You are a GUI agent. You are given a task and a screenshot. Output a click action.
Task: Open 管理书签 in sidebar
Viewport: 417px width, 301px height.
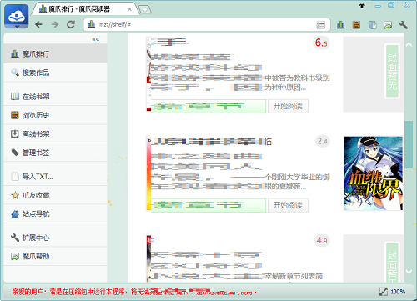click(x=55, y=153)
